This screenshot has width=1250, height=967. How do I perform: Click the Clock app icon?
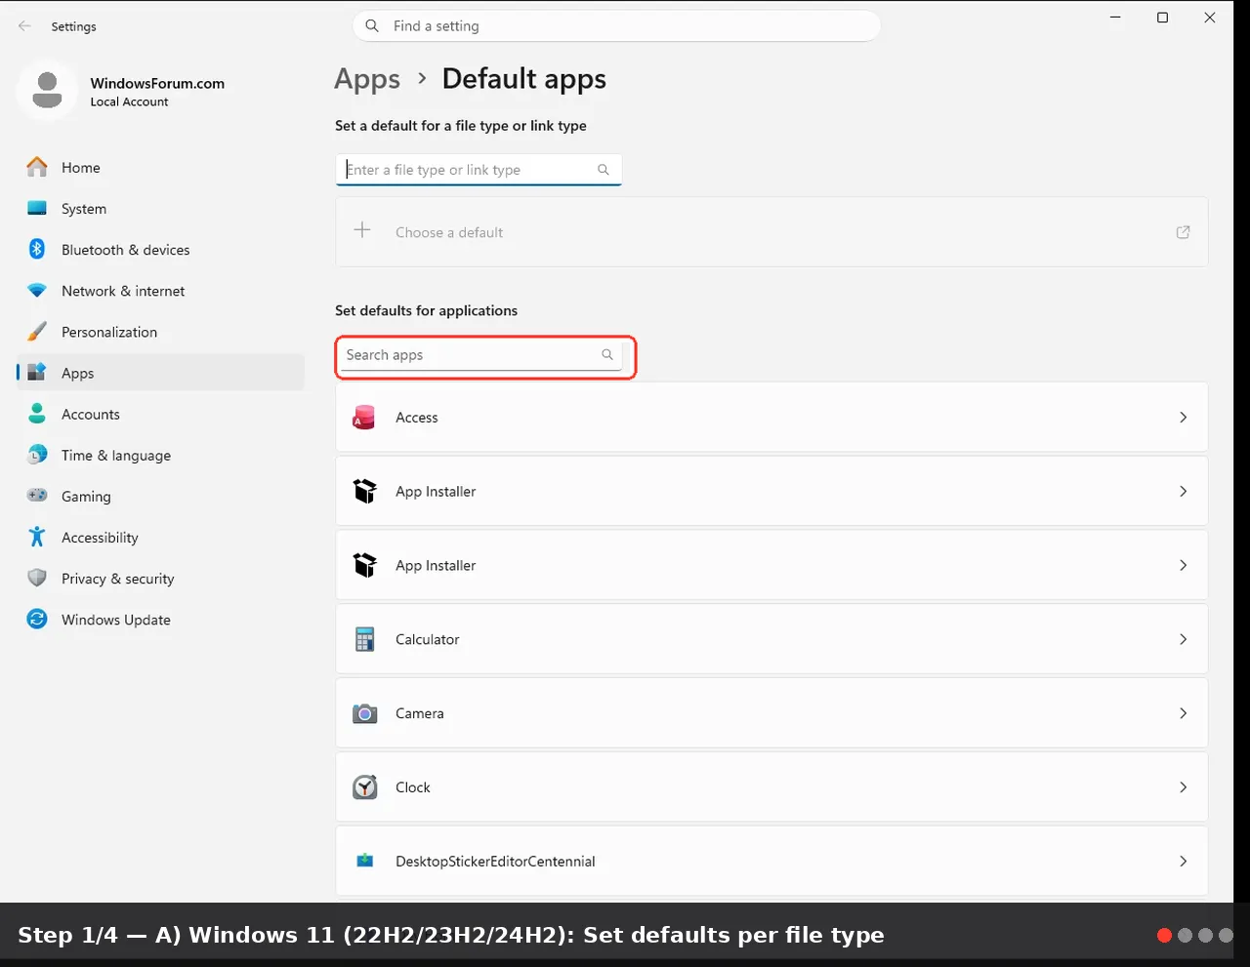364,787
